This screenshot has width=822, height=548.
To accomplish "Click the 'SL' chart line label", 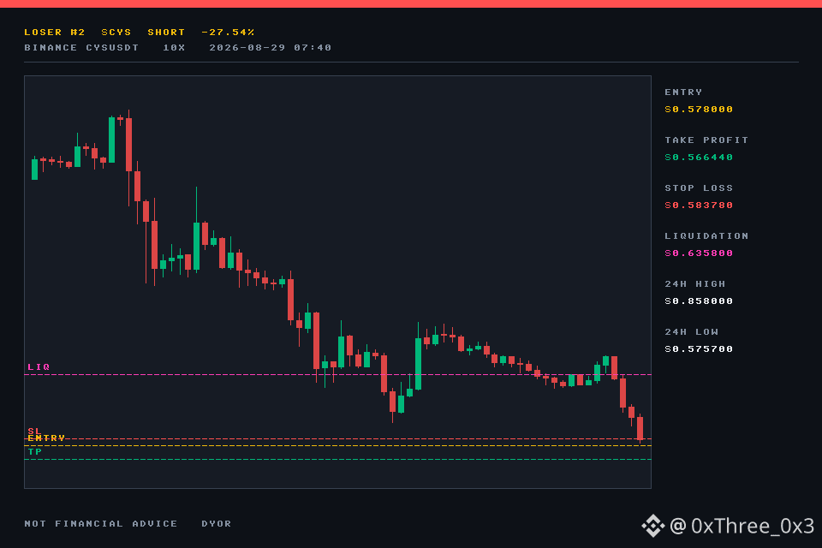I will click(x=34, y=431).
